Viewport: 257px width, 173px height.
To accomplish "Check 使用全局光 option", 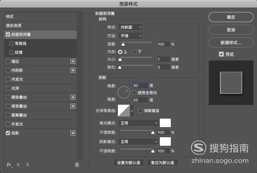I will pos(134,93).
